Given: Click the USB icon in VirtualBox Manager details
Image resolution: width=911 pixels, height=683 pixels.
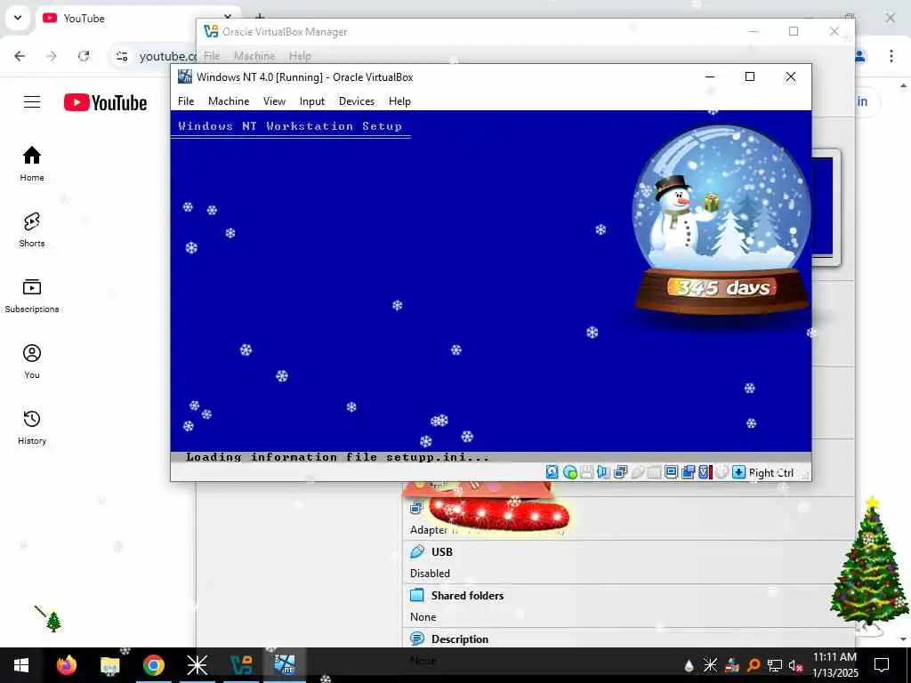Looking at the screenshot, I should (417, 551).
